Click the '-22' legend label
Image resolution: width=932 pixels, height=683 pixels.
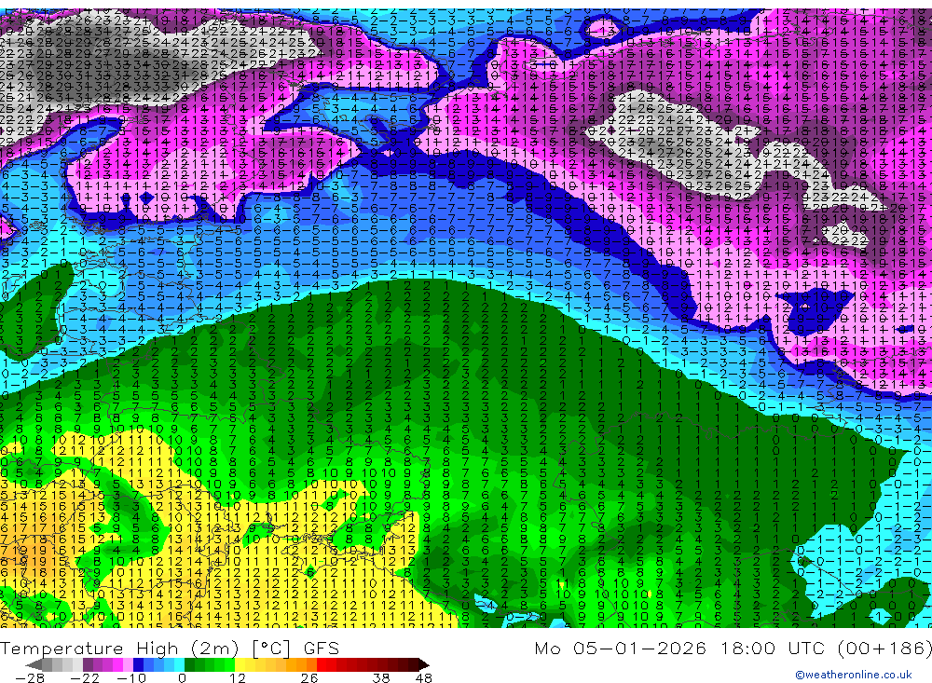(85, 678)
